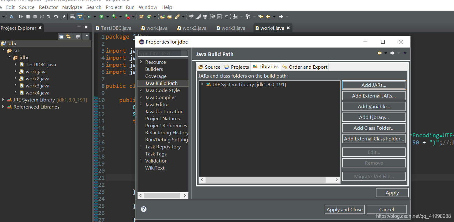Click the Open Task folder icon

pyautogui.click(x=170, y=17)
